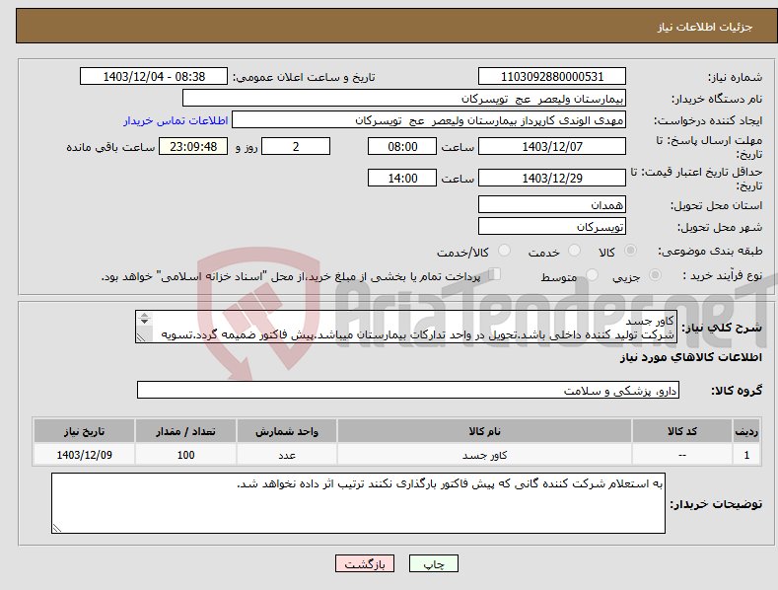The width and height of the screenshot is (778, 590).
Task: Select the جزیی purchase type radio
Action: click(655, 274)
